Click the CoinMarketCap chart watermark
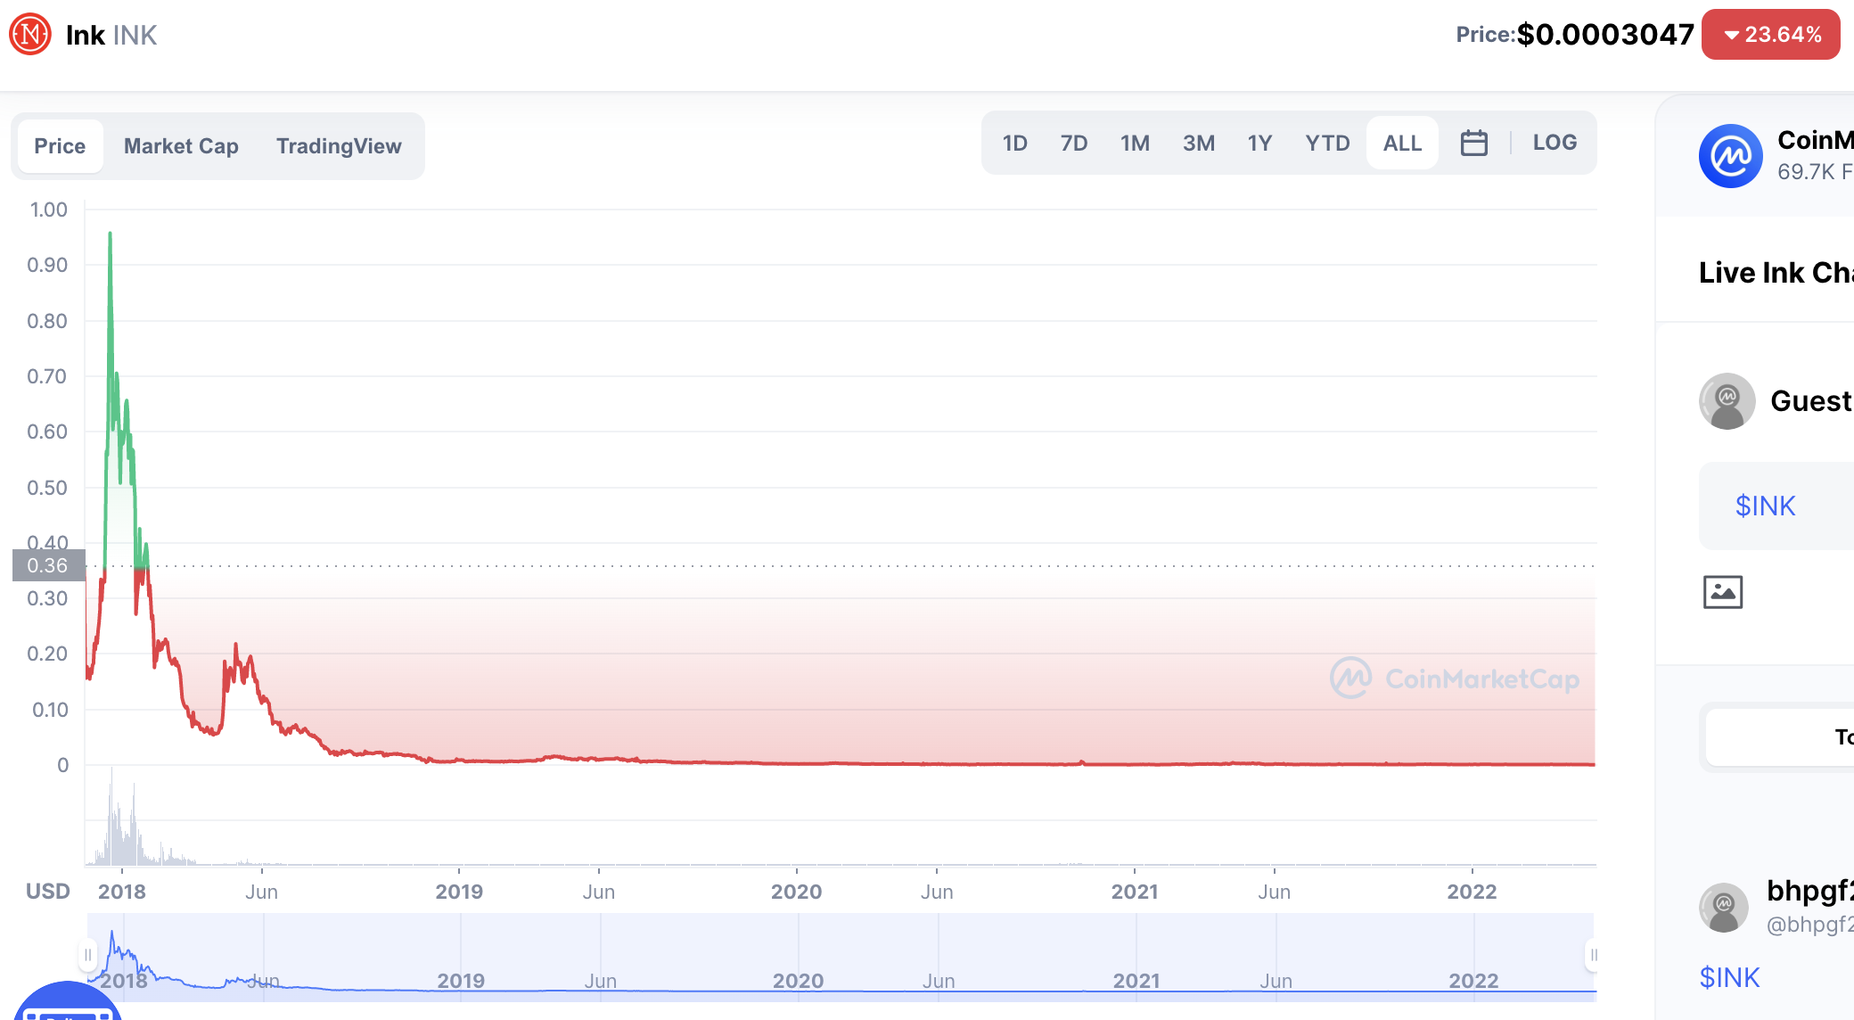This screenshot has height=1020, width=1854. coord(1455,679)
